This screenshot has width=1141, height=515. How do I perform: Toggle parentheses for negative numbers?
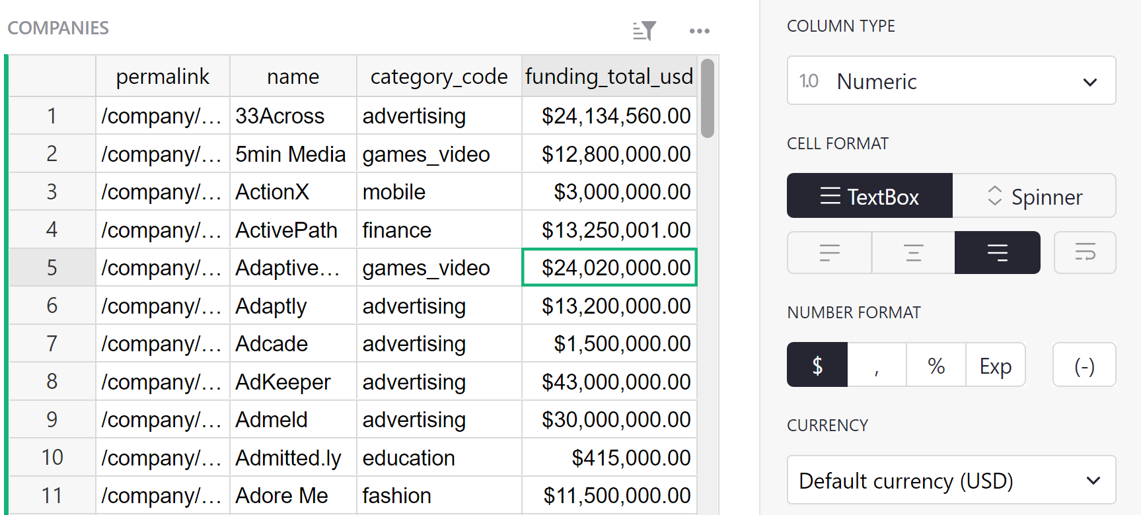1084,365
